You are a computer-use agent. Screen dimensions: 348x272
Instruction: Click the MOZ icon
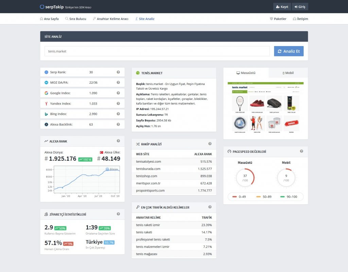click(x=46, y=83)
